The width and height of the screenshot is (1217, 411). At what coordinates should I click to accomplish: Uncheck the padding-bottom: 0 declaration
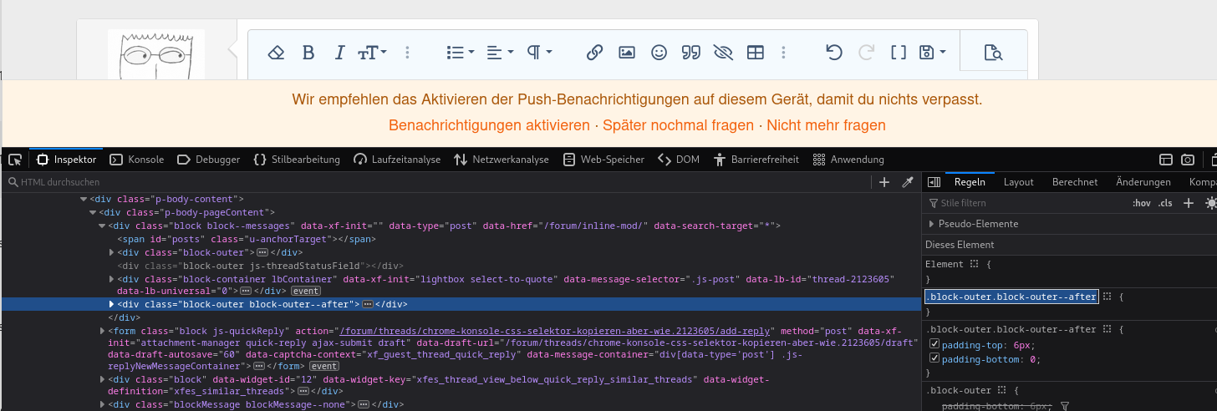pyautogui.click(x=935, y=359)
